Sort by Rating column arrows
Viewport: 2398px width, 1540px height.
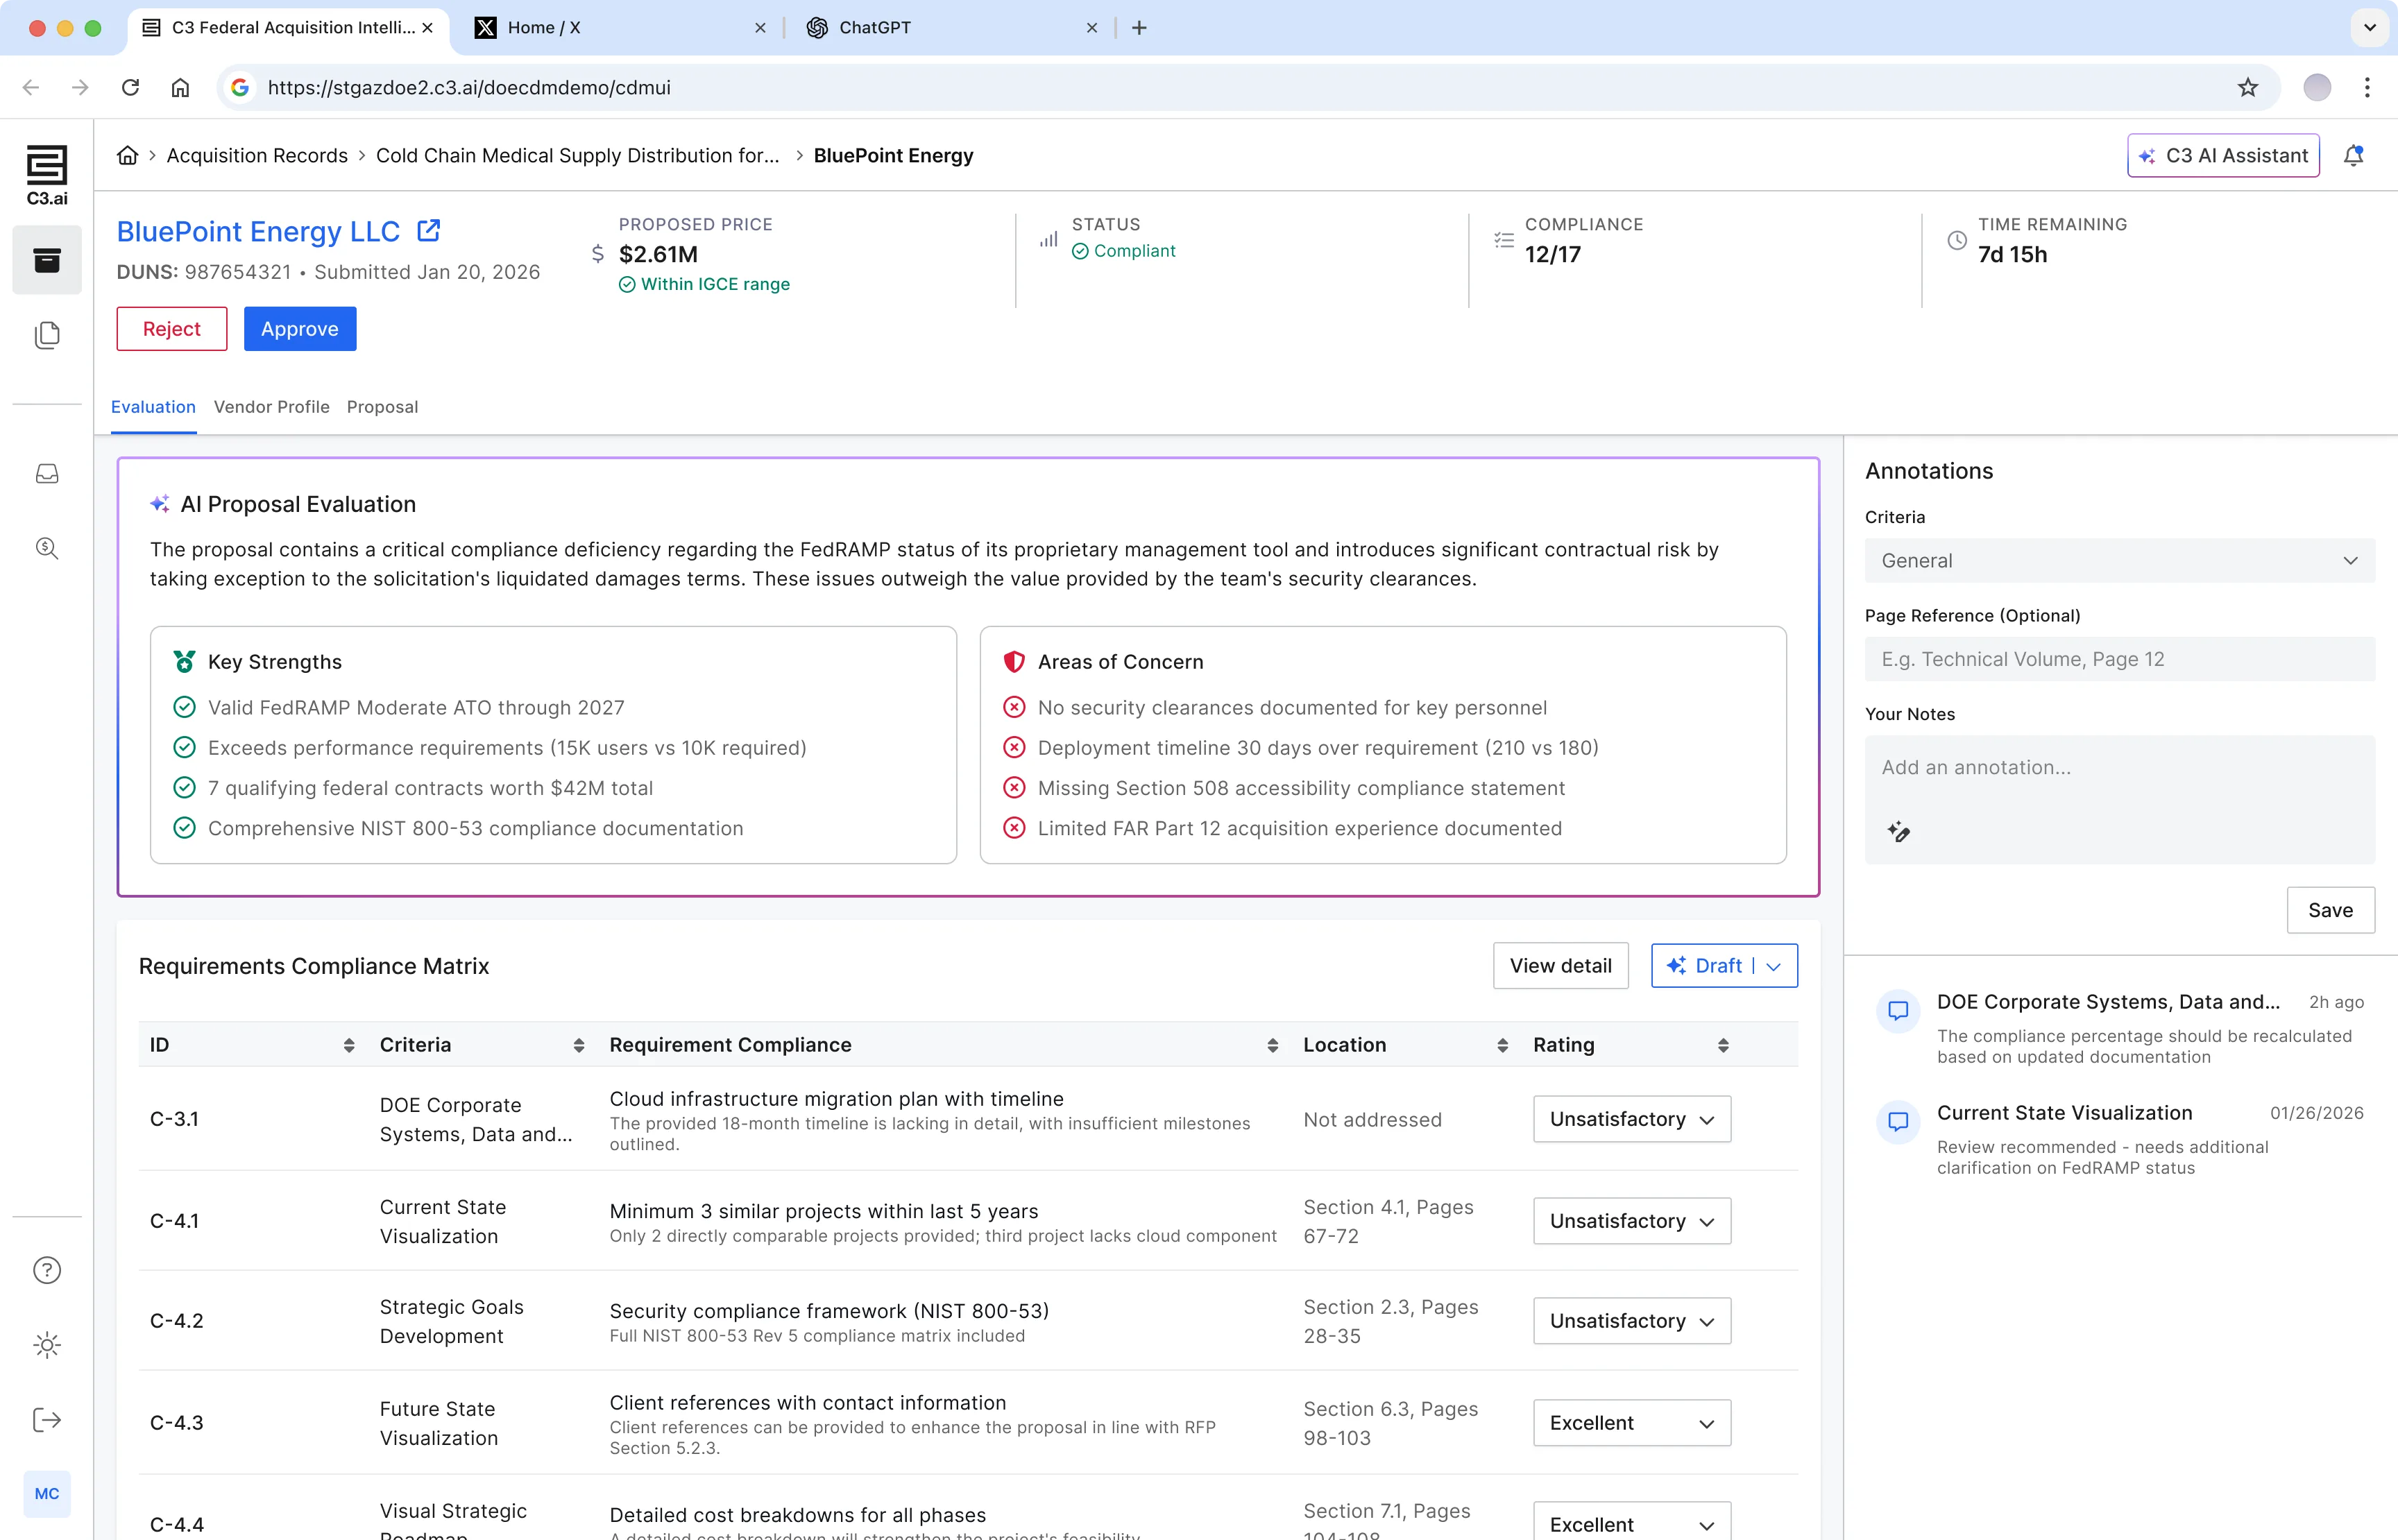click(1723, 1045)
